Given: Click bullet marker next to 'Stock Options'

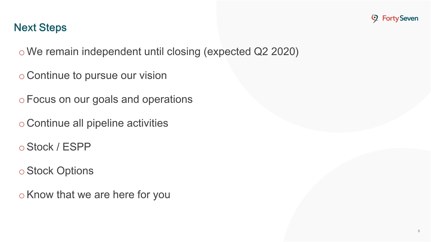Looking at the screenshot, I should [21, 172].
